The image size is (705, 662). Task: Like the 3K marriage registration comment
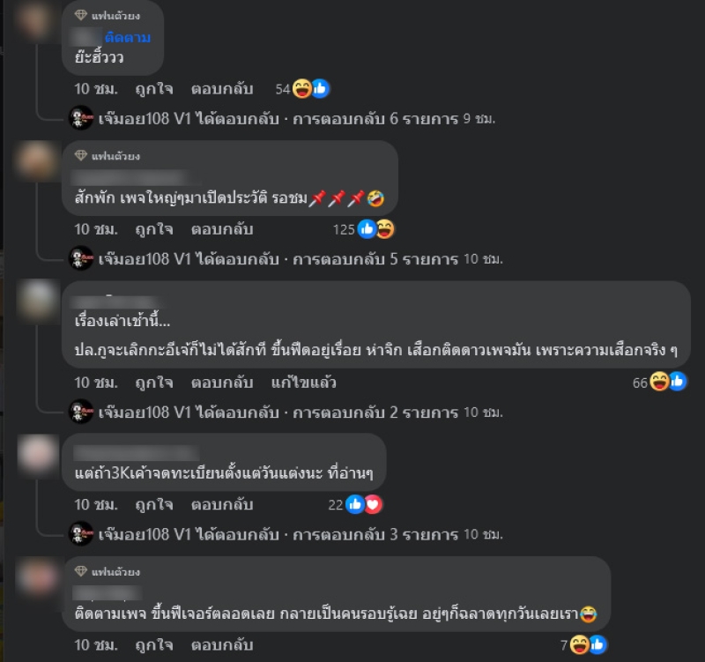tap(154, 505)
